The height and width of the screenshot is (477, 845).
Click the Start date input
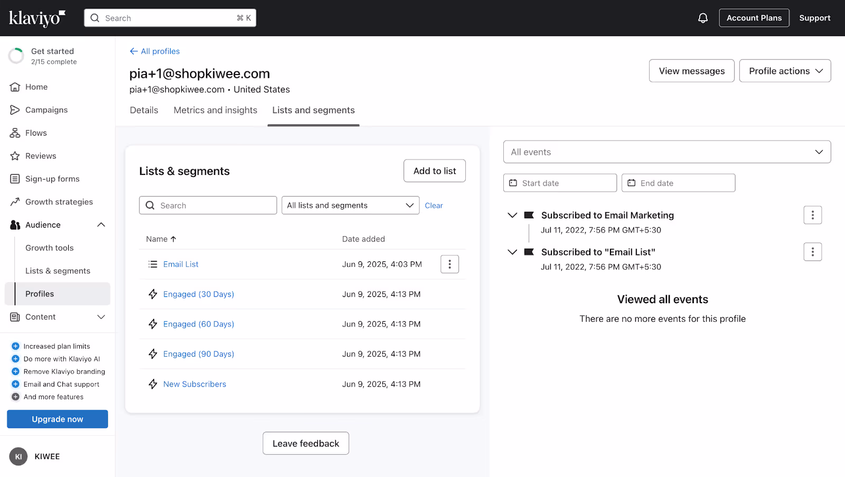560,183
